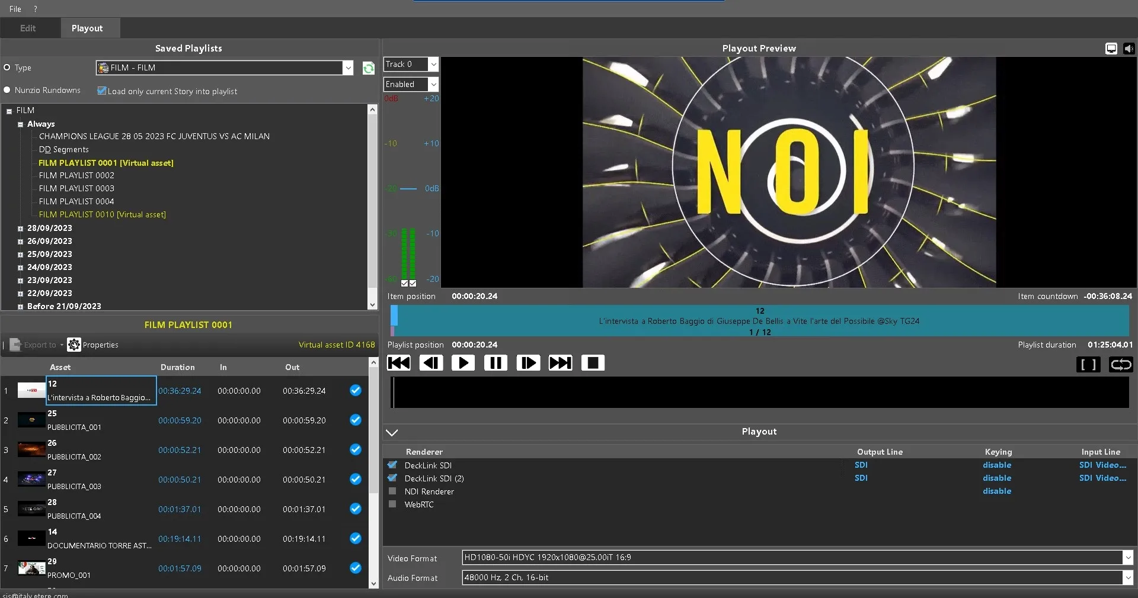Click thumbnail of PUBBLICITA_002 asset
1138x598 pixels.
[x=31, y=450]
